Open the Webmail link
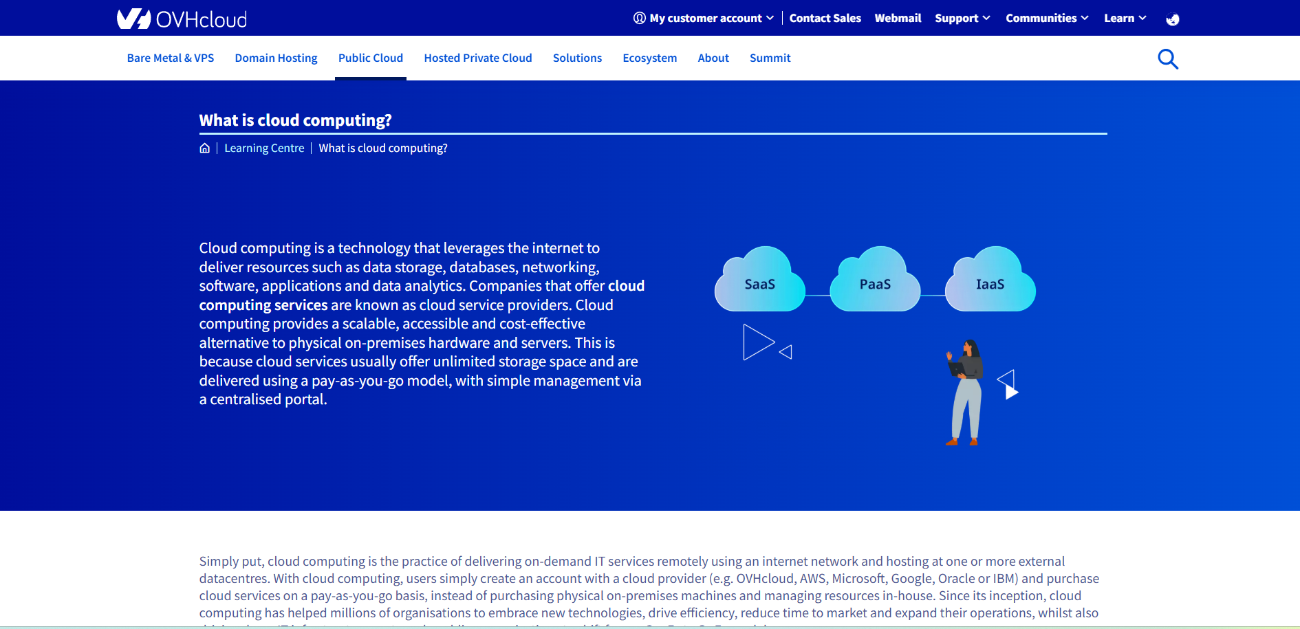Viewport: 1300px width, 629px height. (898, 19)
